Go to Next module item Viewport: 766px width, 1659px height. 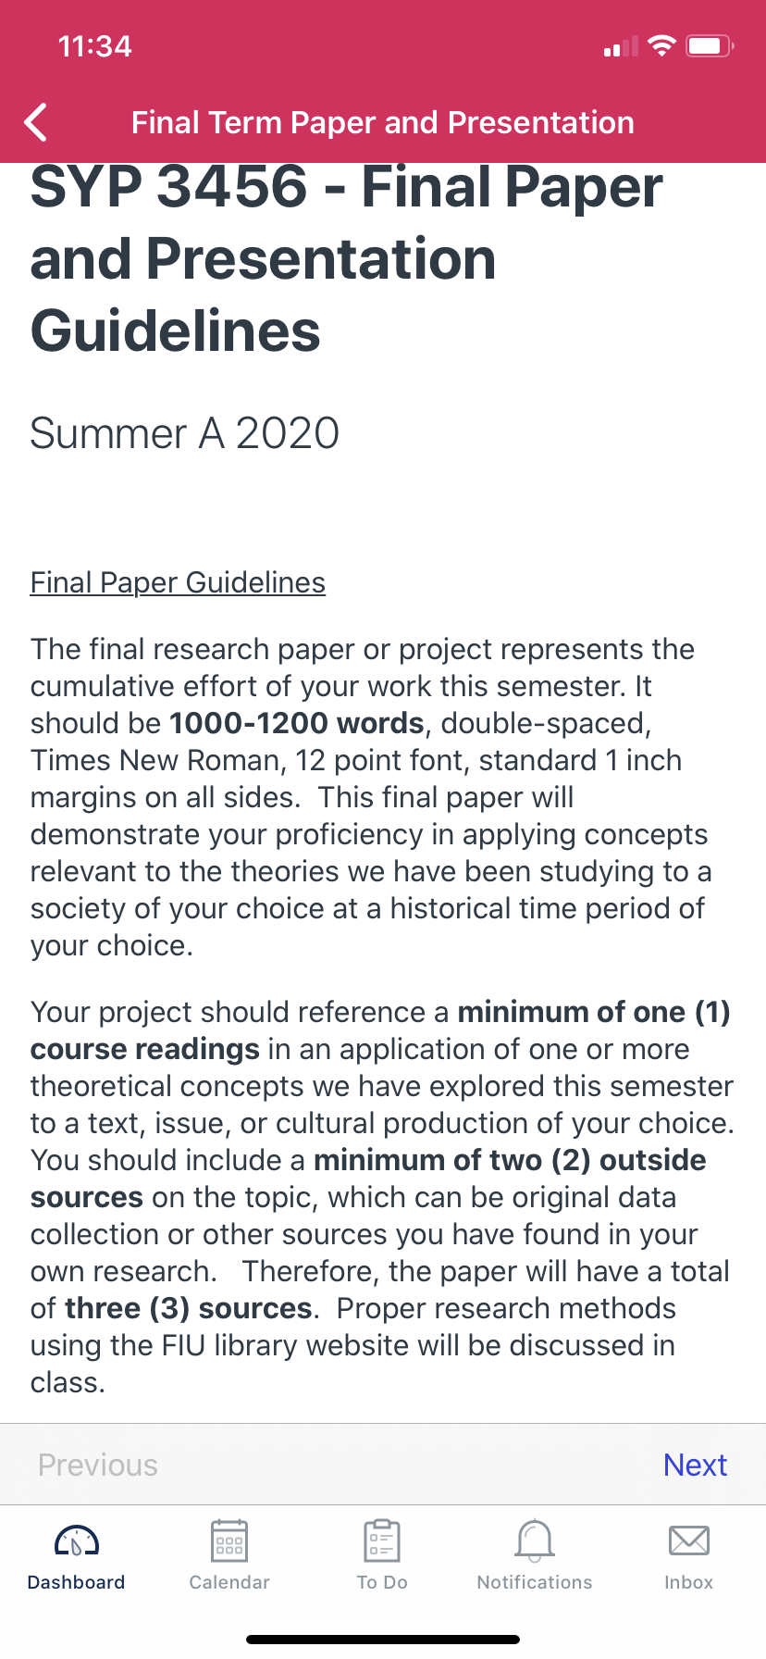(x=696, y=1465)
